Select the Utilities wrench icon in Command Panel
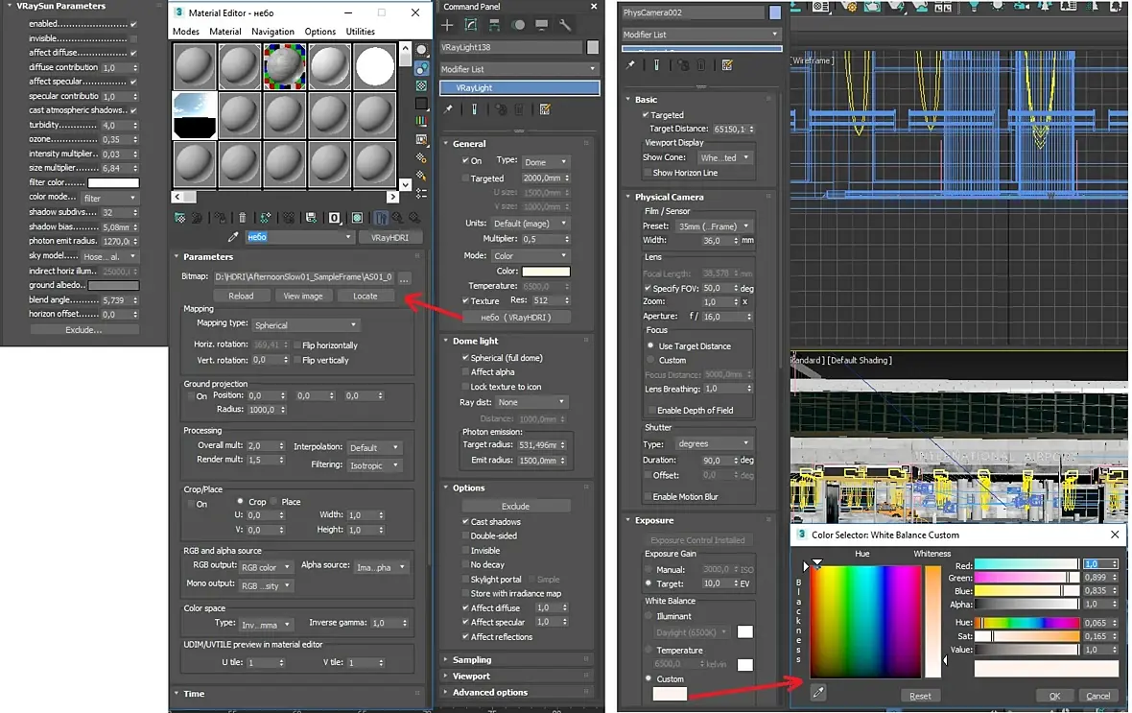 [565, 25]
